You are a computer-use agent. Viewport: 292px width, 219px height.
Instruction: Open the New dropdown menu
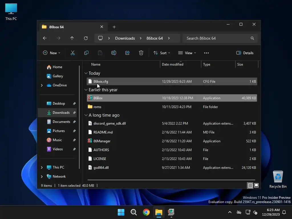(52, 53)
